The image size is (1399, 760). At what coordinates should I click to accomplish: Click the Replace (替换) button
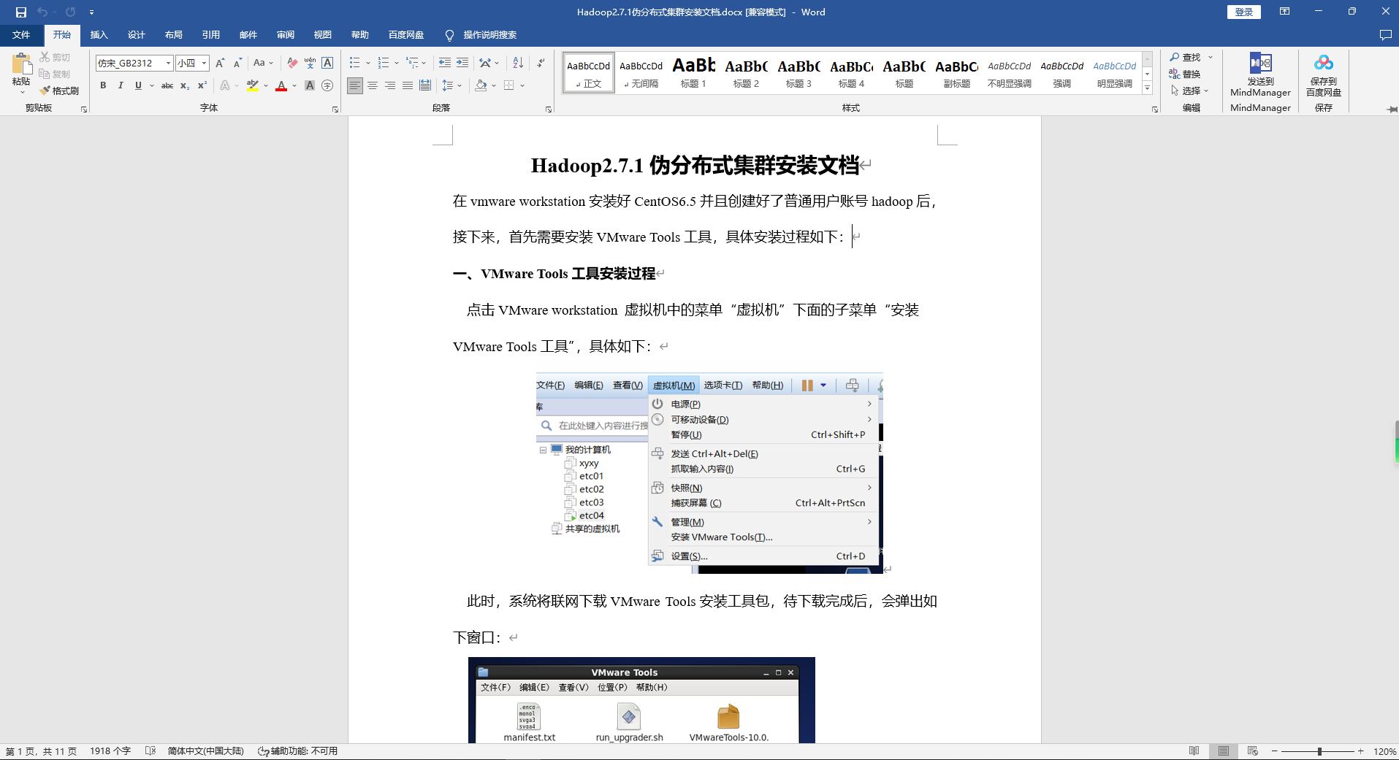[x=1185, y=74]
